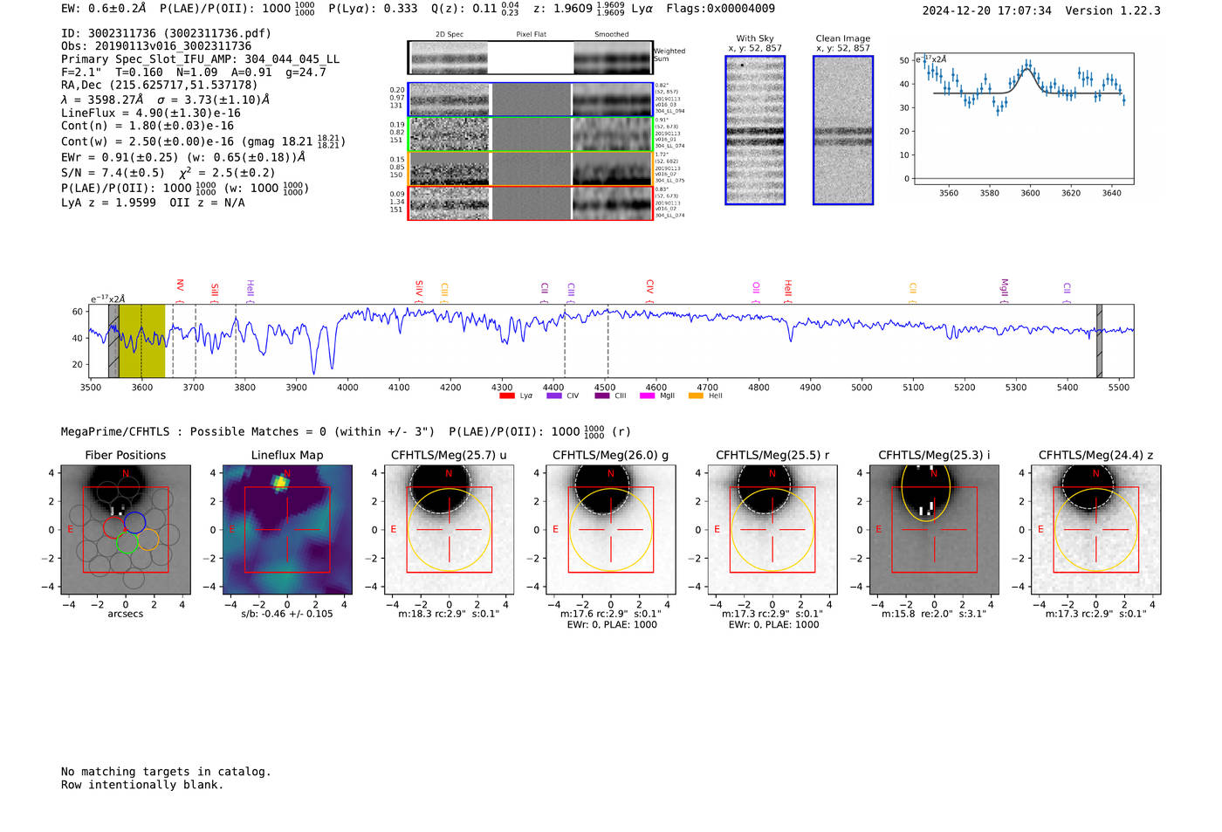The image size is (1222, 832).
Task: Click the blue fiber circle in Fiber Positions
Action: click(x=134, y=522)
